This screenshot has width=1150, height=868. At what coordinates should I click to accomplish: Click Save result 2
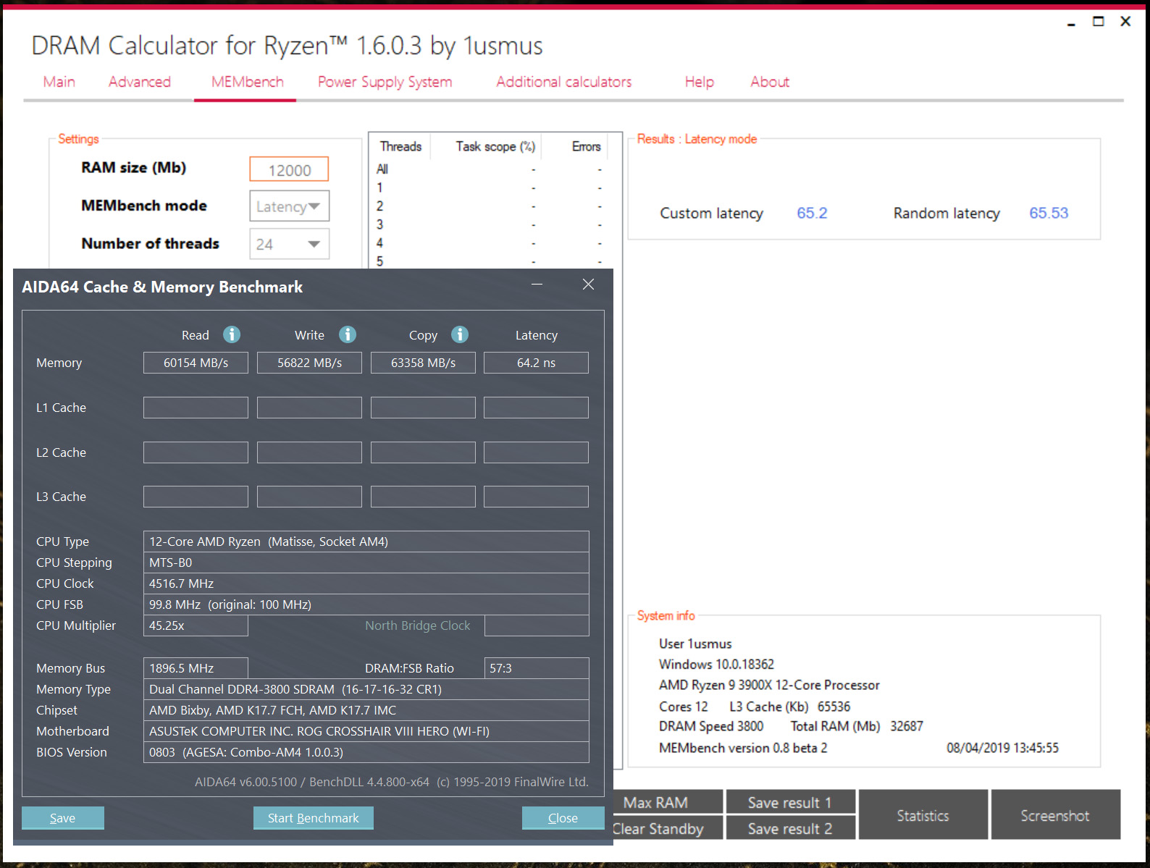click(x=791, y=828)
